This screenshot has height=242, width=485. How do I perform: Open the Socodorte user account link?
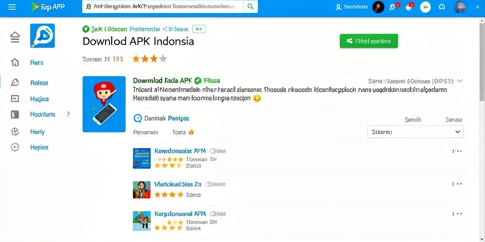tap(352, 7)
